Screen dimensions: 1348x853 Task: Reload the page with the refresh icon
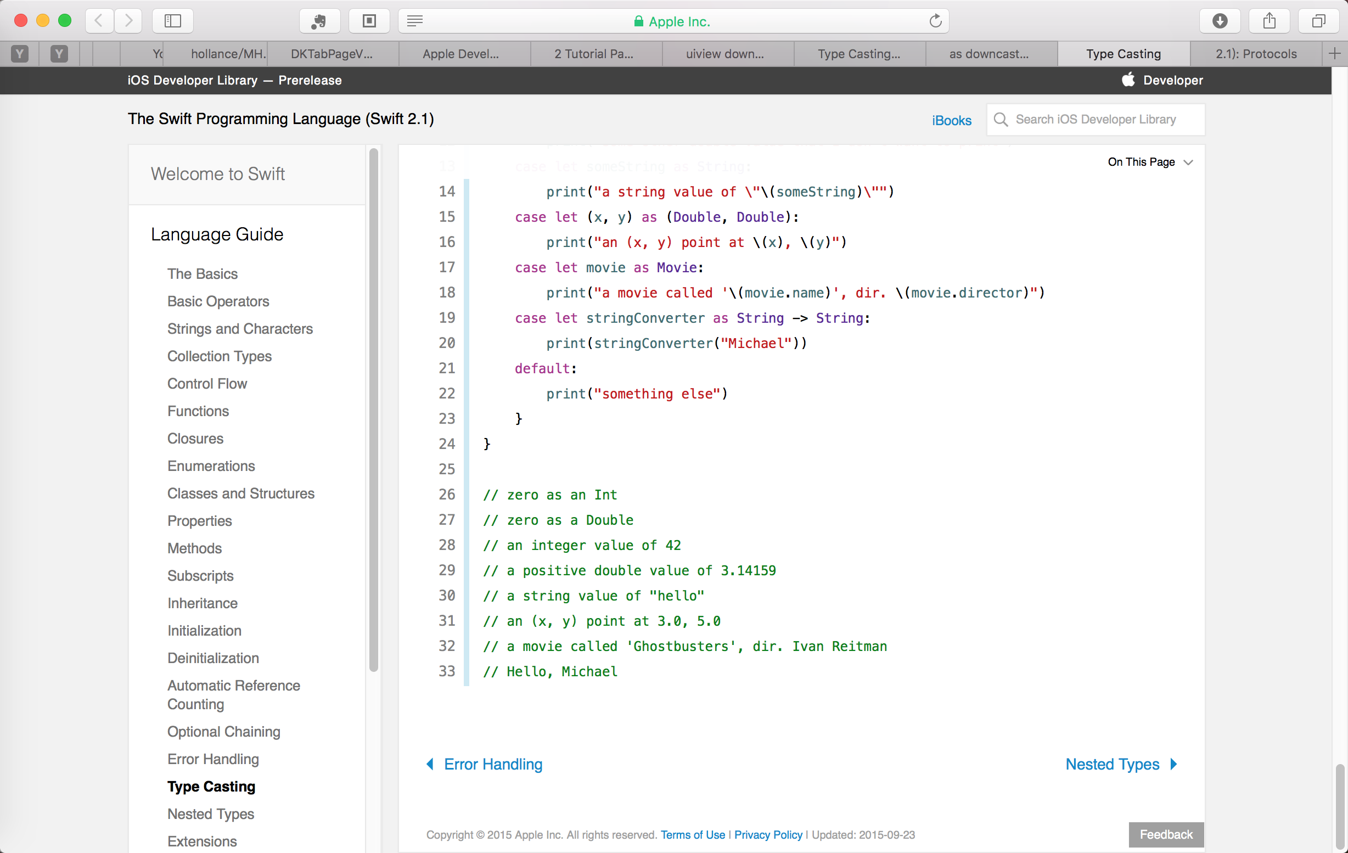click(935, 21)
